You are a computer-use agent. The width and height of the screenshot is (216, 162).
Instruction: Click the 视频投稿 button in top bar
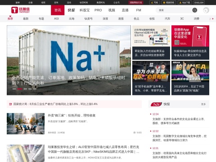[x=169, y=3]
